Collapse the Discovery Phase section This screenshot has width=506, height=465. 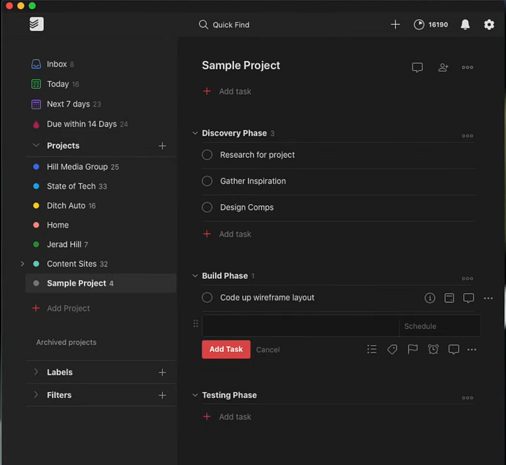pyautogui.click(x=195, y=133)
